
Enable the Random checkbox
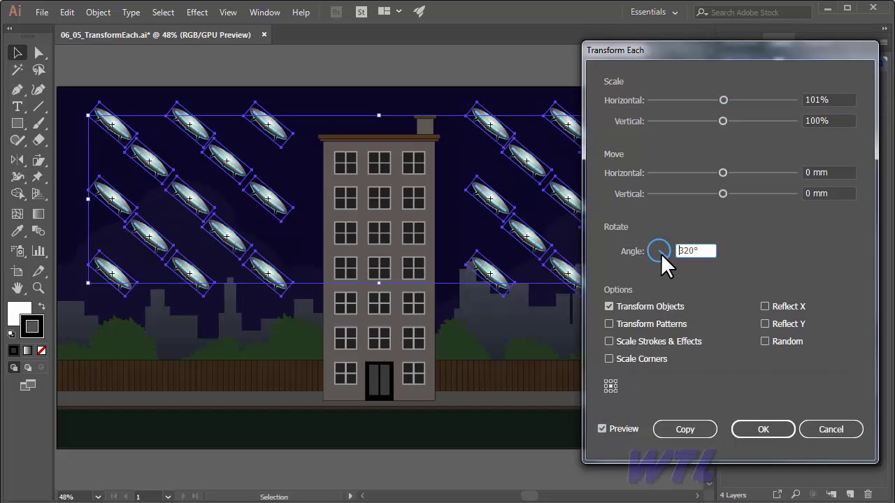(x=765, y=341)
